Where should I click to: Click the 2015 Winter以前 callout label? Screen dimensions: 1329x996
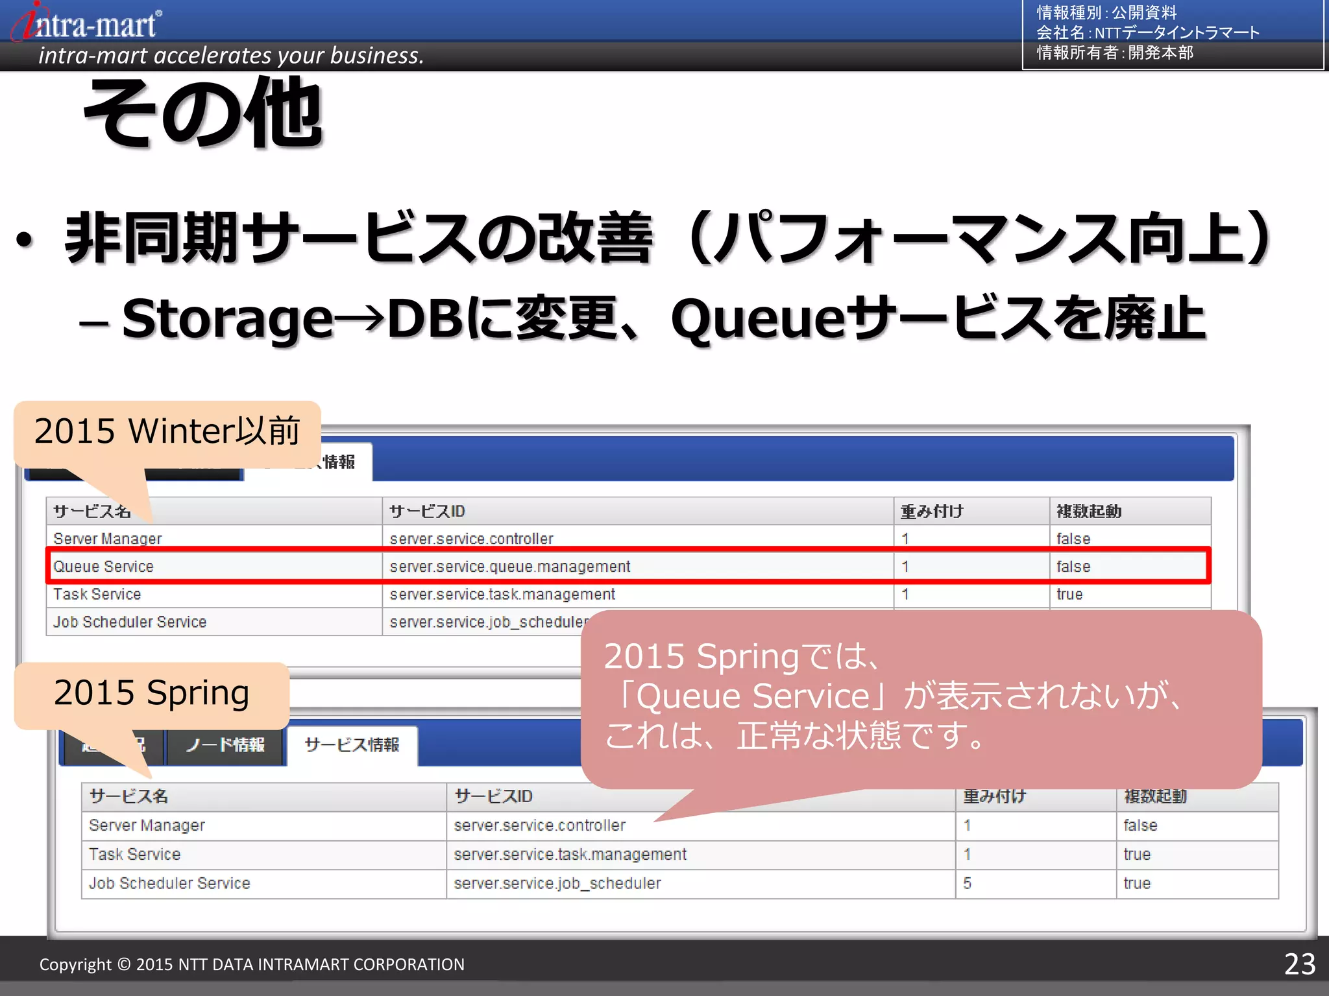(167, 431)
